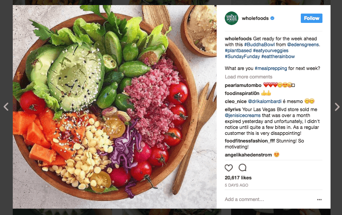342x215 pixels.
Task: Expand Load more comments
Action: click(x=249, y=77)
